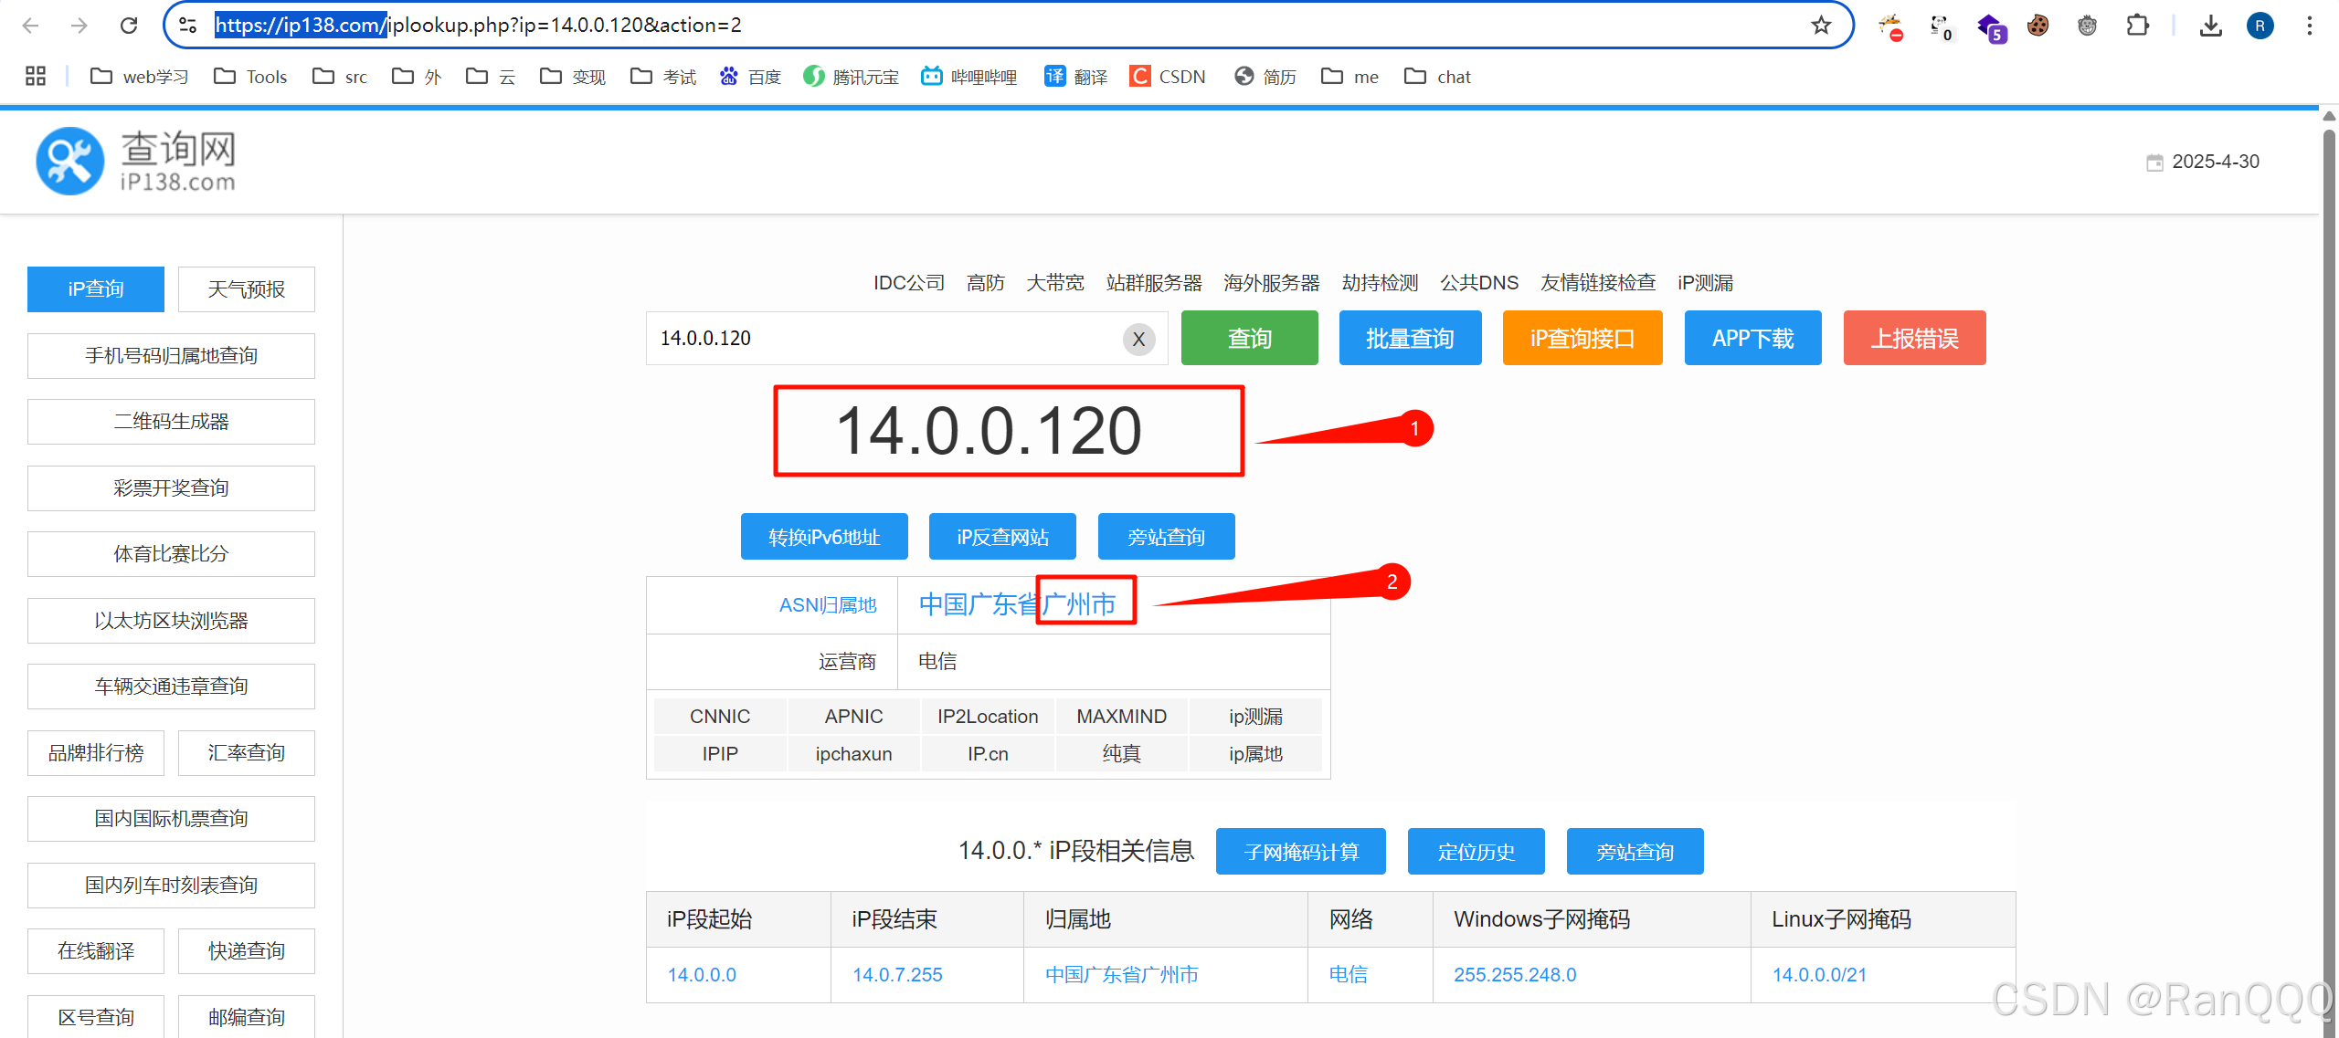Open the three-dot Chrome menu
This screenshot has height=1038, width=2339.
(x=2310, y=26)
